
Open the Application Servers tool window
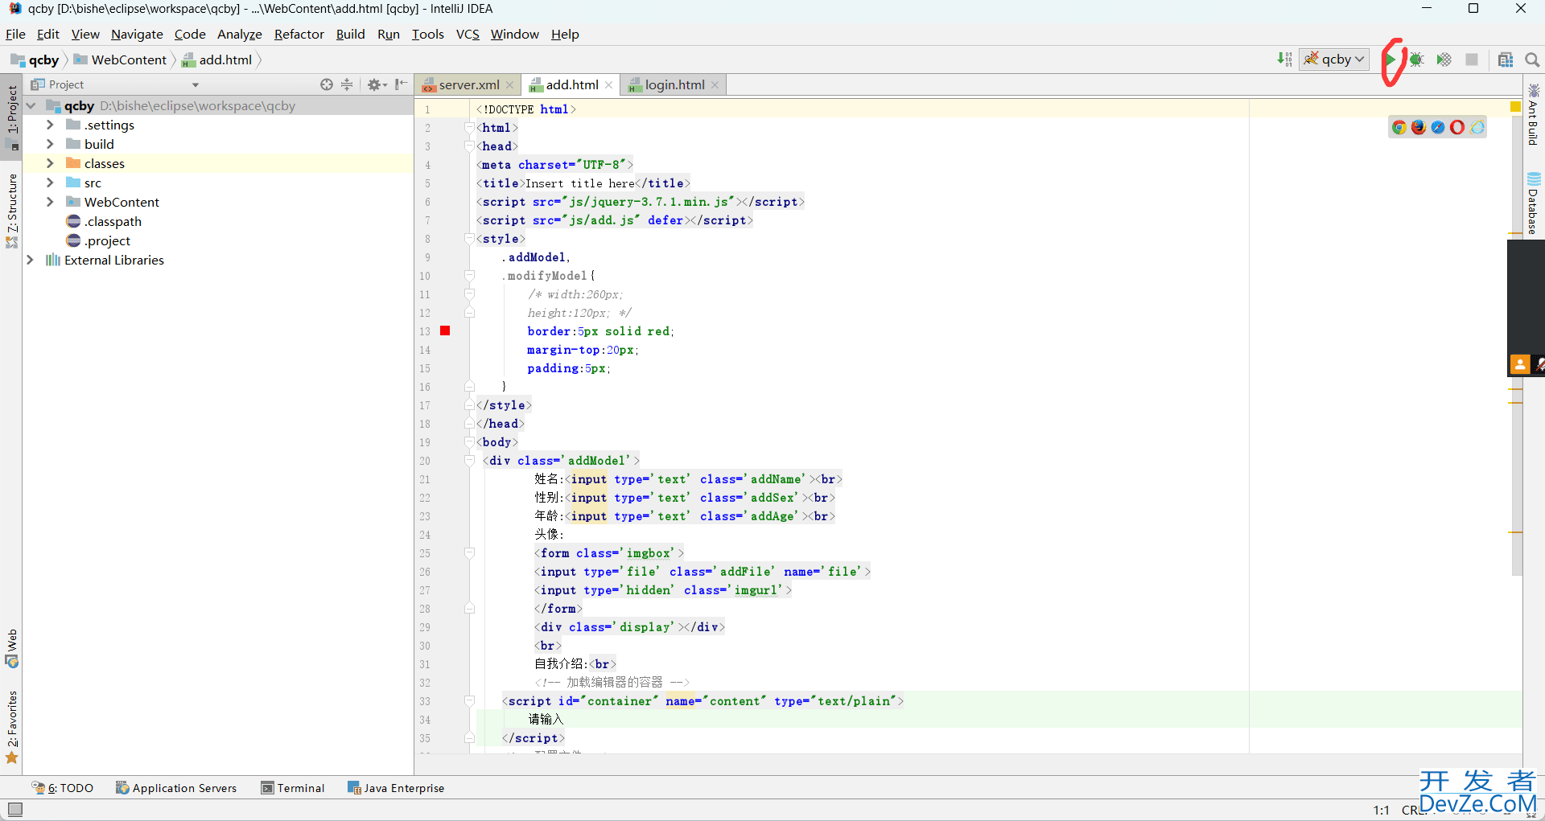click(x=176, y=788)
